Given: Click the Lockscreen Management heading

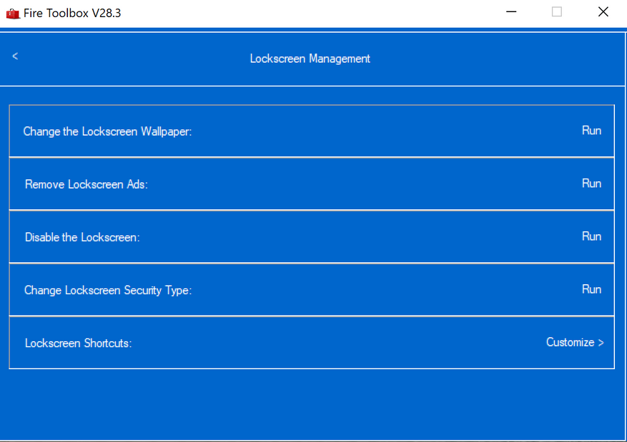Looking at the screenshot, I should coord(310,59).
